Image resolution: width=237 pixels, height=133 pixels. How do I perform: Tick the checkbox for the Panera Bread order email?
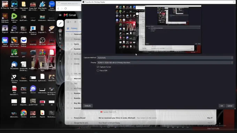68,118
